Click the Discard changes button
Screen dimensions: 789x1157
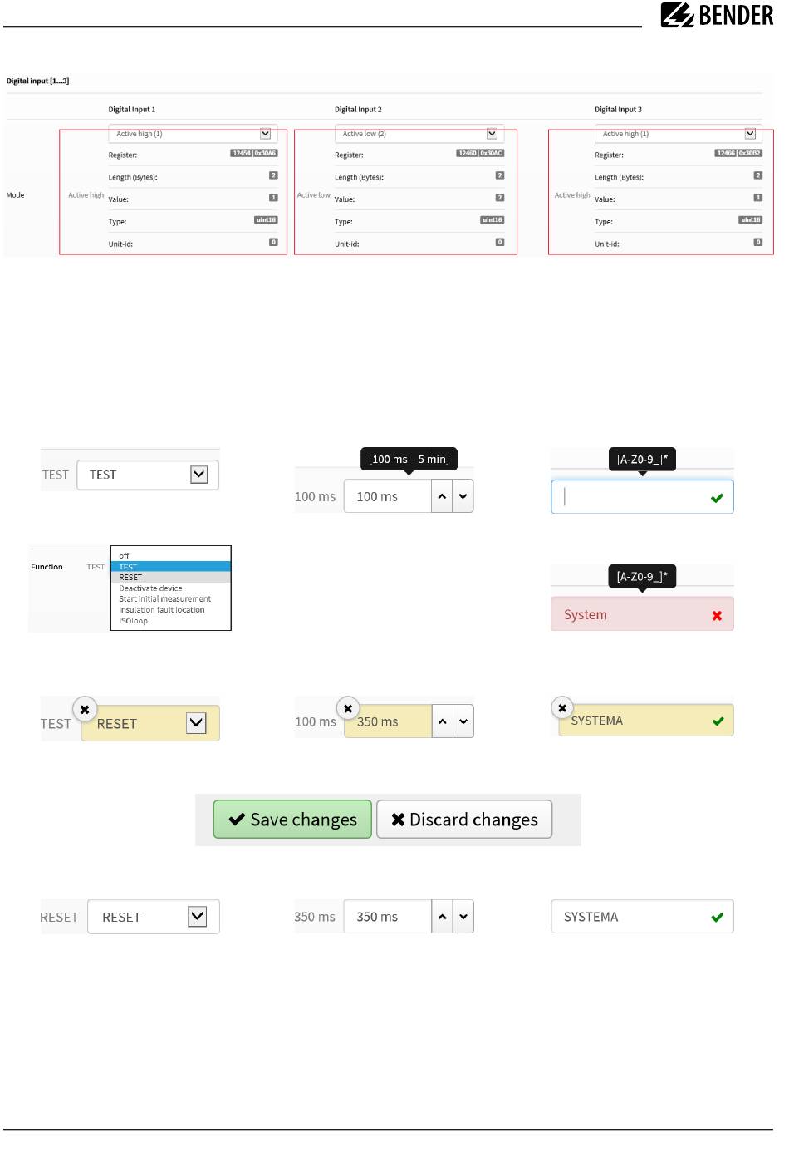tap(464, 820)
